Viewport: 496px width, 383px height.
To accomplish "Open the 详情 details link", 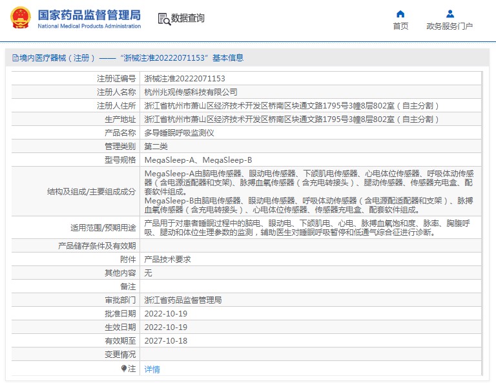I will pyautogui.click(x=152, y=369).
